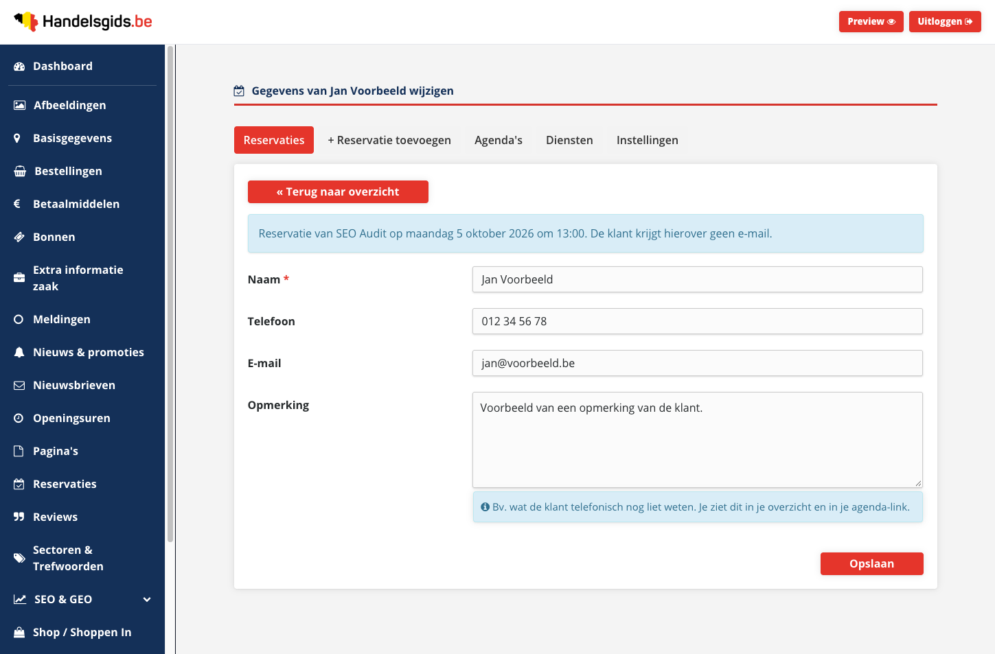Image resolution: width=995 pixels, height=654 pixels.
Task: Click the Uitloggen button
Action: click(x=945, y=21)
